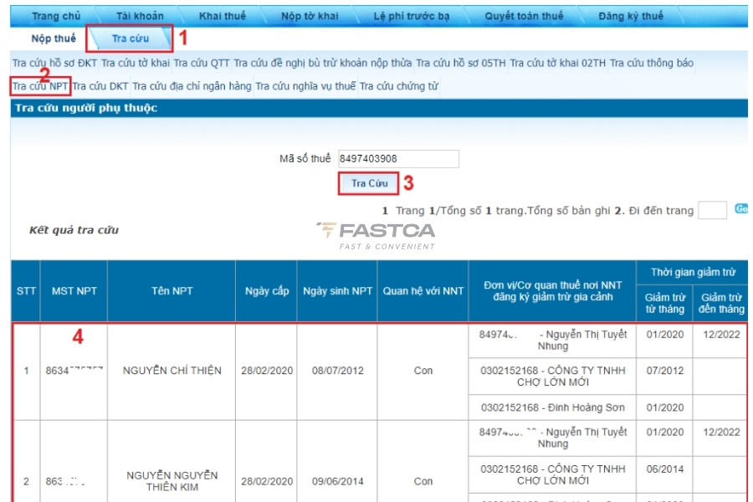Click the Đi đến trang page box

(712, 211)
